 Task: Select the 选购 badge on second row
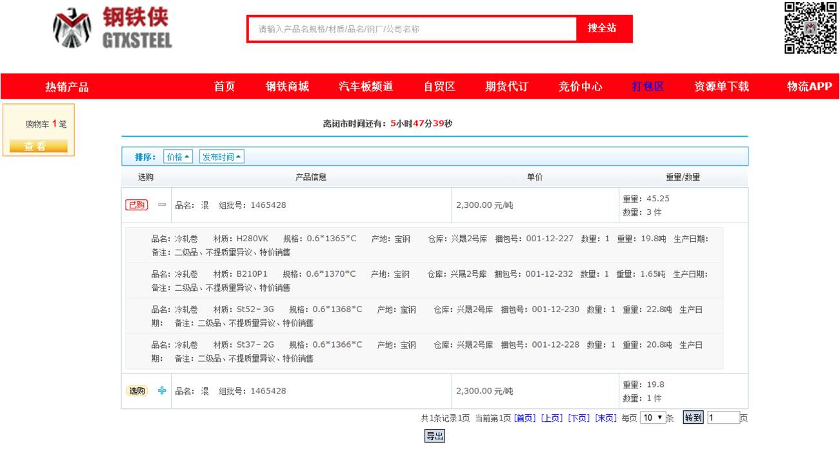pos(136,391)
